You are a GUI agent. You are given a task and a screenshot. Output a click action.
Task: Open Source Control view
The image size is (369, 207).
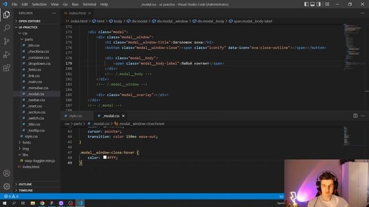(6, 41)
